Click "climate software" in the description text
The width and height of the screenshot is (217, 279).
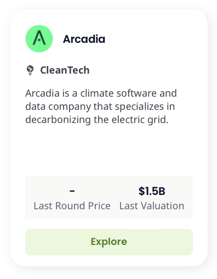(118, 93)
